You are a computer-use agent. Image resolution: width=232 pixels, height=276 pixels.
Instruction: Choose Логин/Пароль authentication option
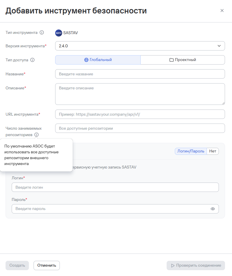(x=191, y=151)
